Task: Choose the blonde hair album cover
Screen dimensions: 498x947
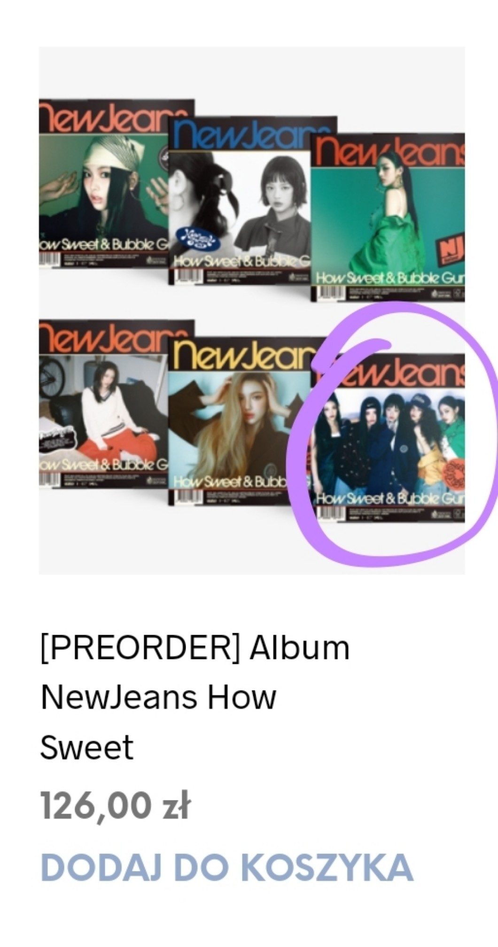Action: tap(240, 420)
